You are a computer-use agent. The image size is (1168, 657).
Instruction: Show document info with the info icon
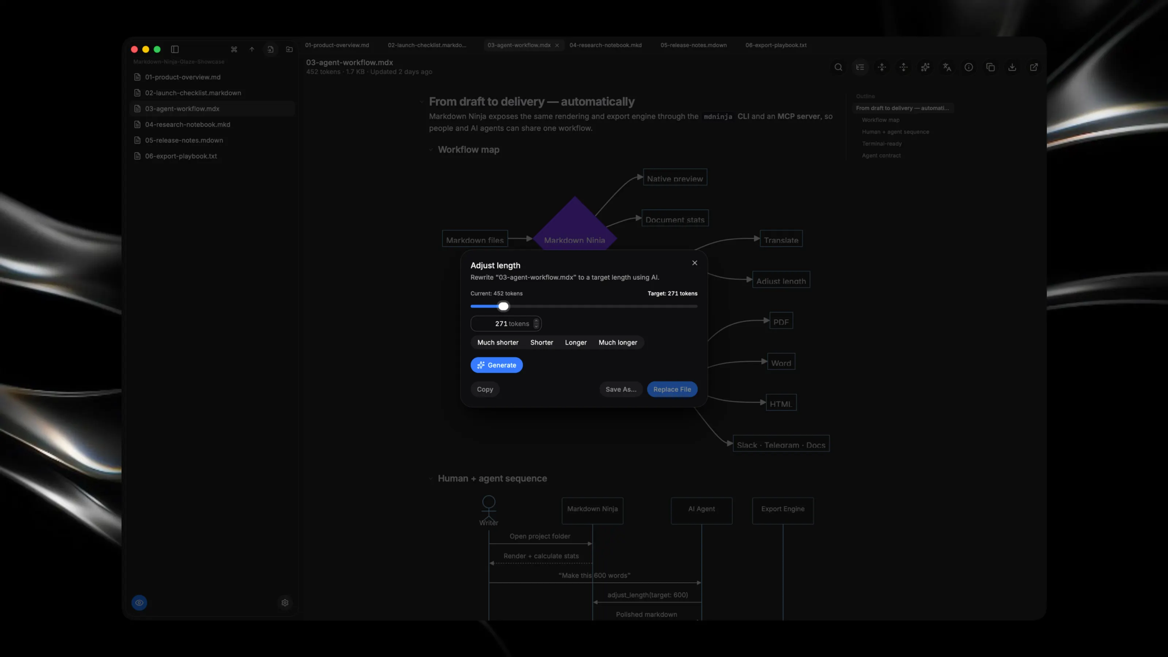pyautogui.click(x=968, y=67)
